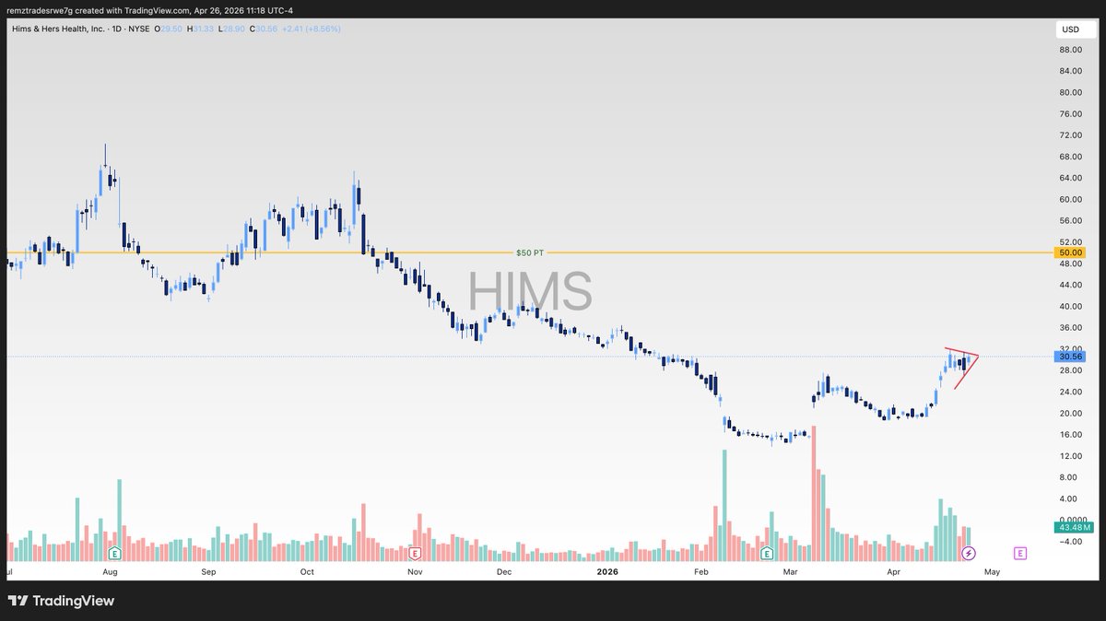
Task: Click the blue 30.56 current price label
Action: point(1071,357)
